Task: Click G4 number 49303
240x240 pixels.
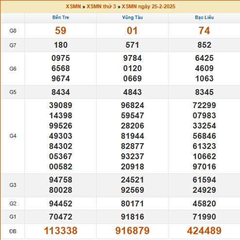Action: coord(61,136)
